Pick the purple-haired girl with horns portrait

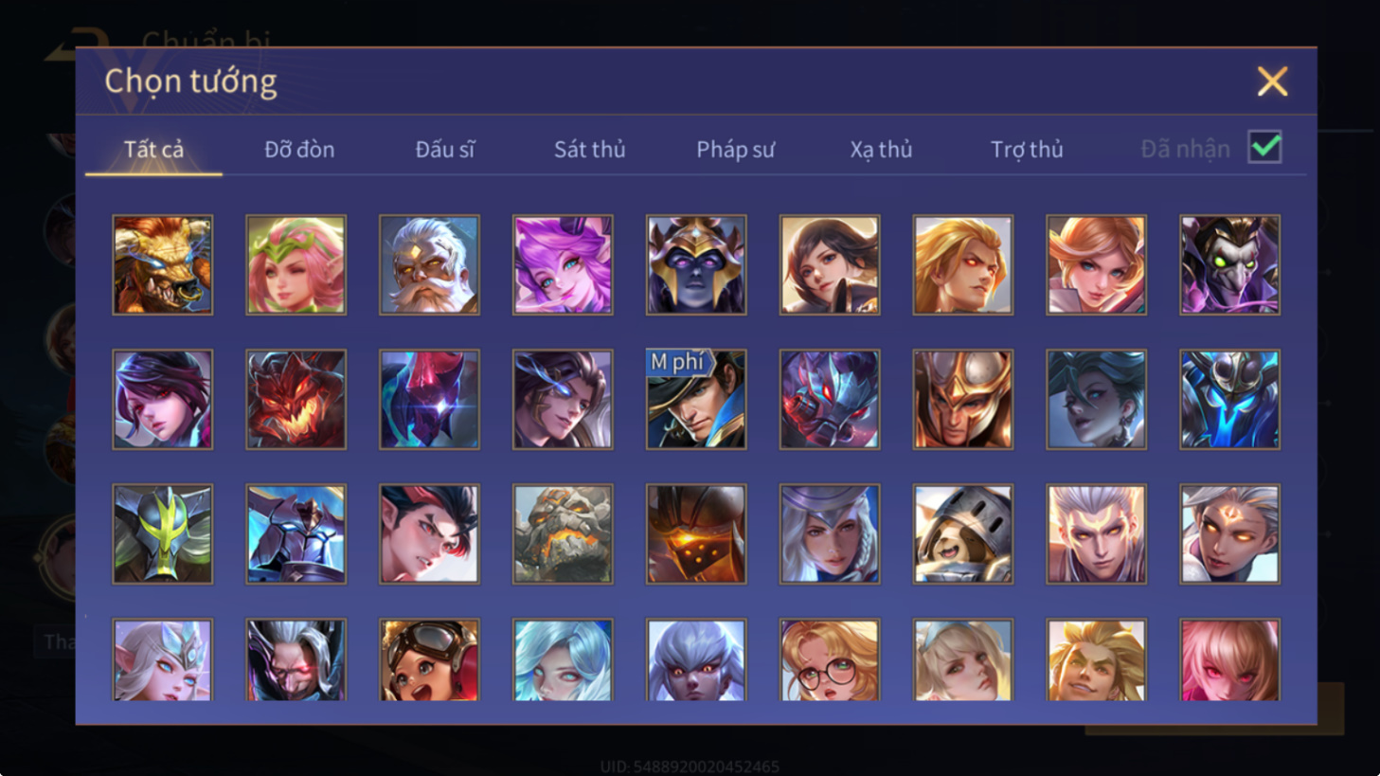[x=563, y=264]
